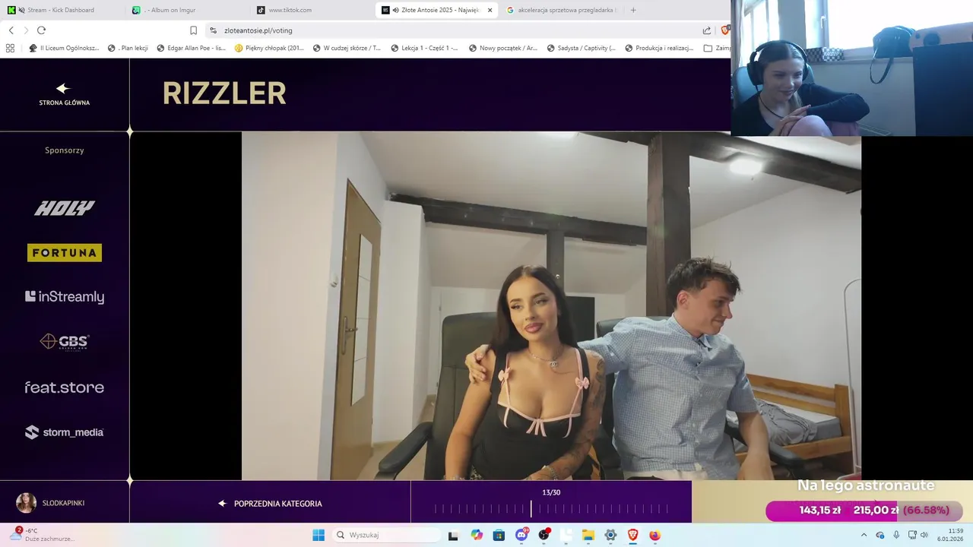
Task: Click the browser forward arrow
Action: tap(26, 30)
